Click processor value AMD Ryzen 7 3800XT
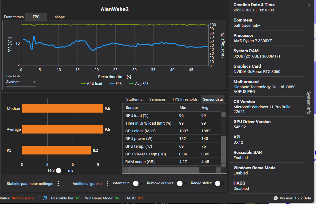The width and height of the screenshot is (316, 204). 253,41
